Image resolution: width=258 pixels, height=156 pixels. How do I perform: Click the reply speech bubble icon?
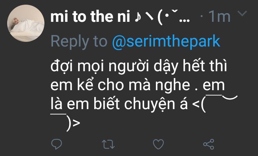click(x=57, y=144)
